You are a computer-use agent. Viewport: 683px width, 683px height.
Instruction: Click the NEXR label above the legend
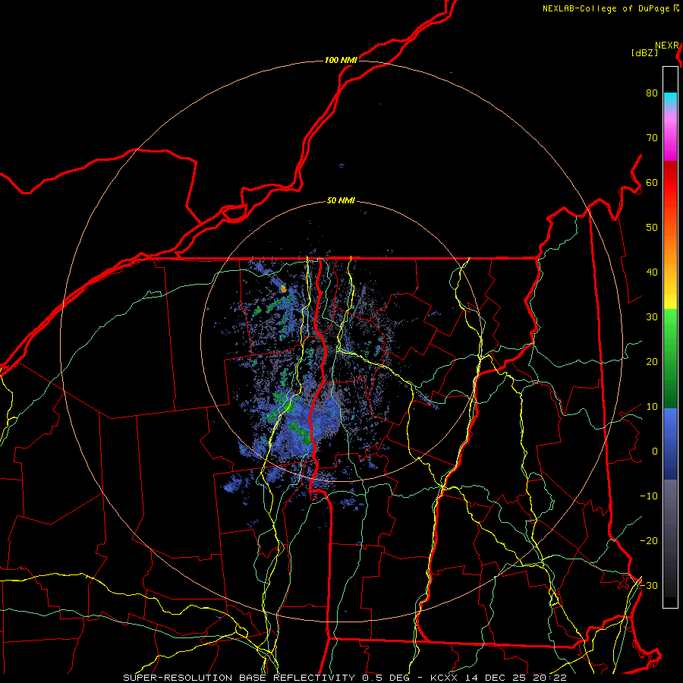(x=667, y=46)
